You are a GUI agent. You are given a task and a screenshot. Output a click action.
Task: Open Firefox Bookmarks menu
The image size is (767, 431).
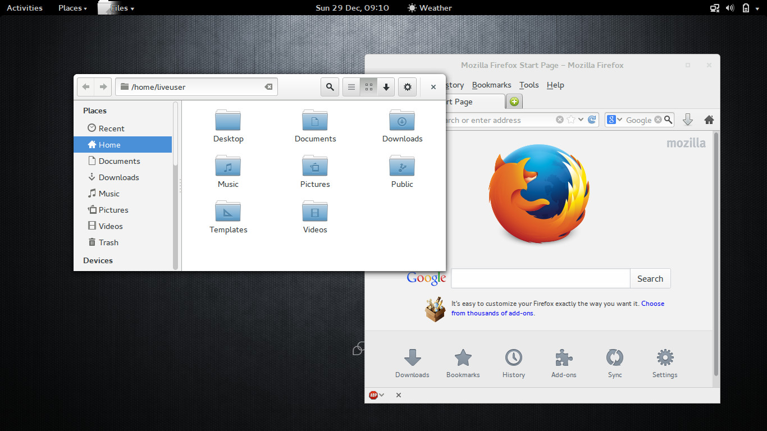491,85
